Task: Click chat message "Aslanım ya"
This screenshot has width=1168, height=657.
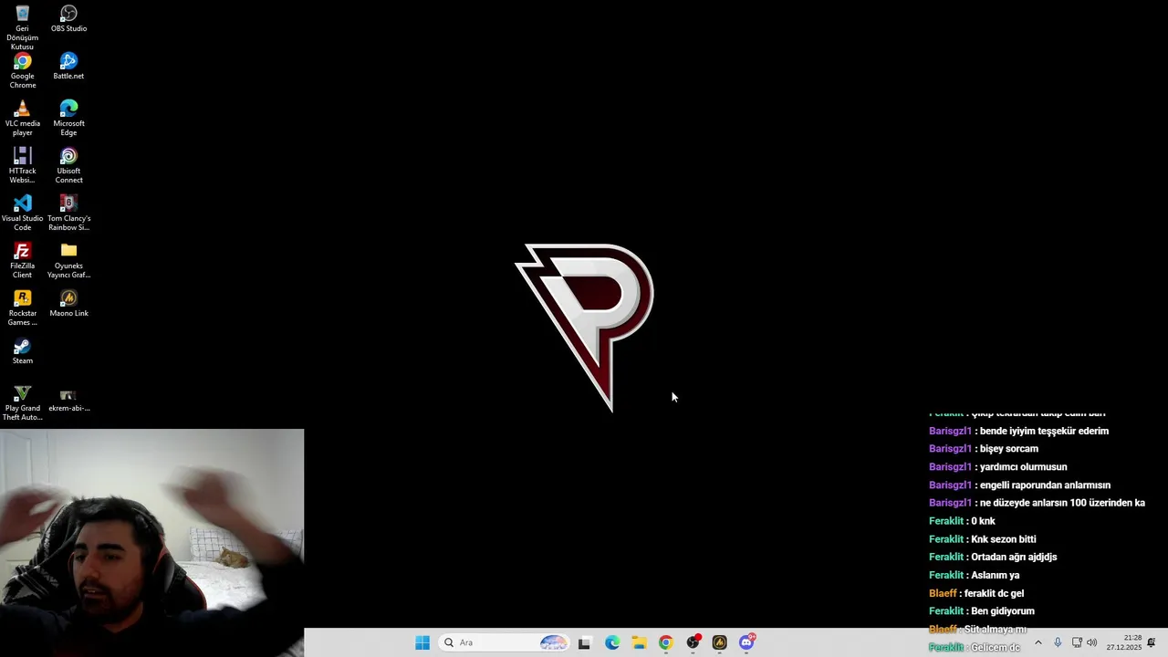Action: (995, 575)
